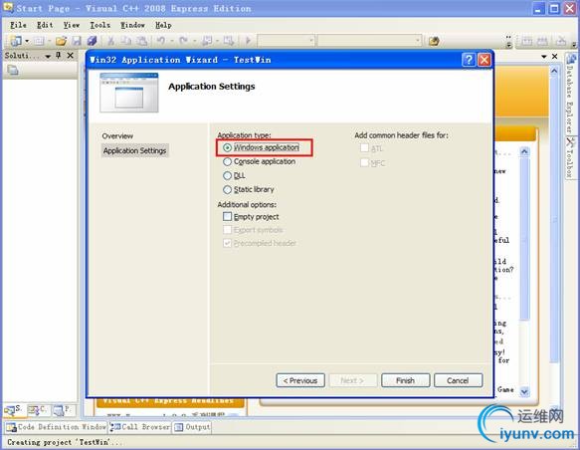Click the Properties icon inside Solution Explorer
The width and height of the screenshot is (580, 450).
[x=13, y=70]
